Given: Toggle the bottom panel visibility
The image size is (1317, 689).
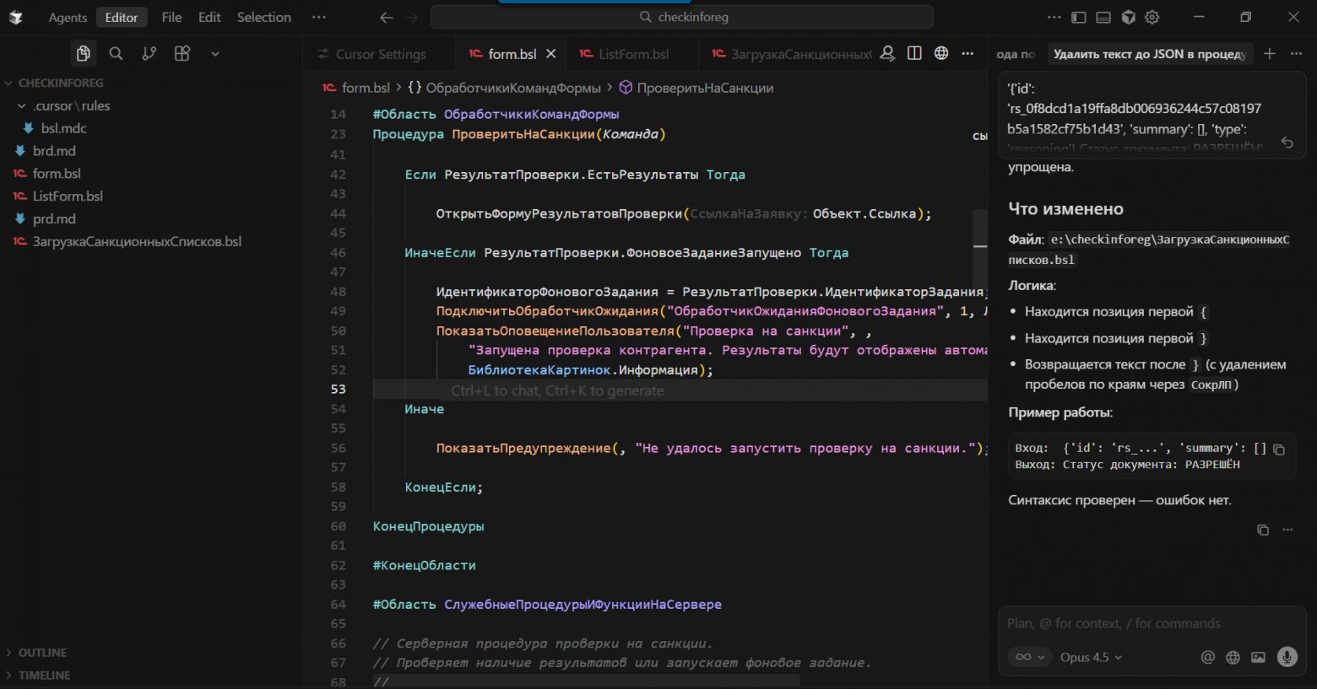Looking at the screenshot, I should [x=1103, y=17].
